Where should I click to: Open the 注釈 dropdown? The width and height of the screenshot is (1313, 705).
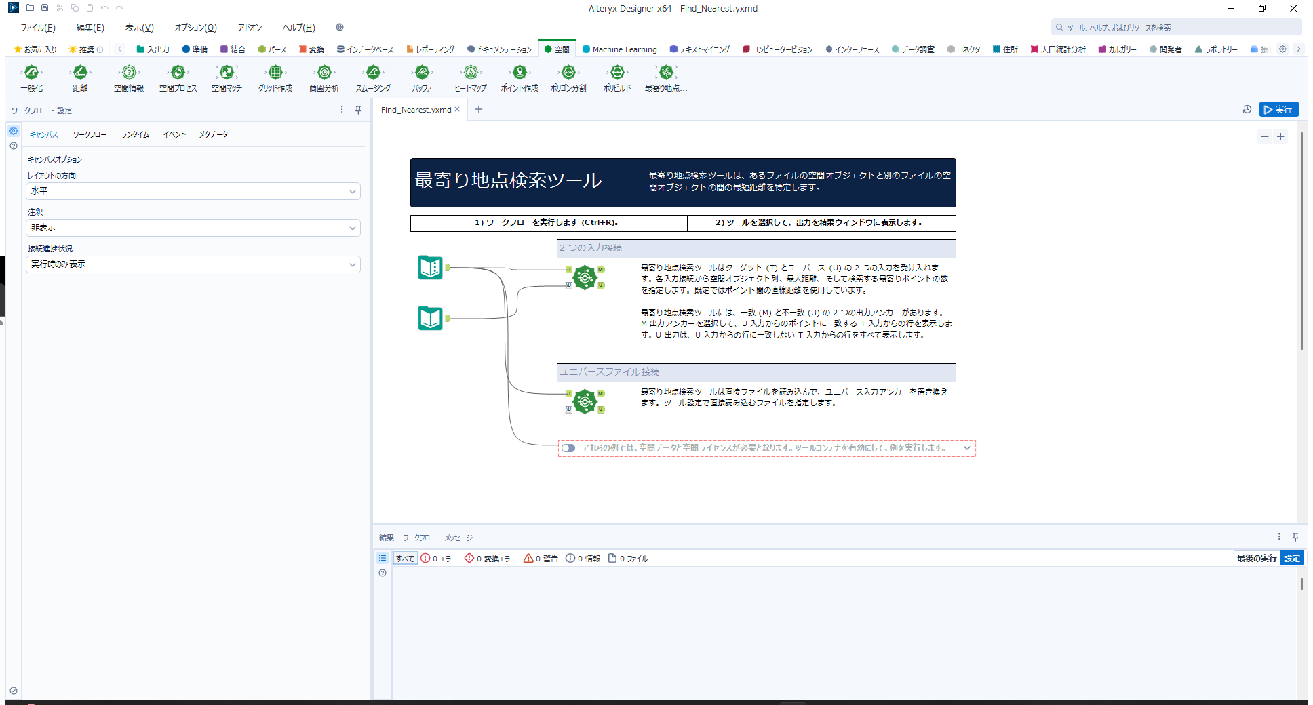tap(193, 228)
